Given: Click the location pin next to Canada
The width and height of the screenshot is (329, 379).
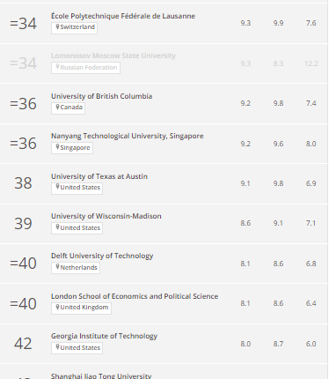Looking at the screenshot, I should pyautogui.click(x=57, y=107).
